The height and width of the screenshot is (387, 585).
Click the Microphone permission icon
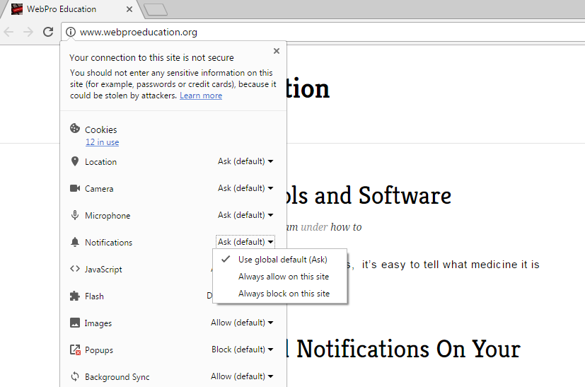(x=75, y=215)
